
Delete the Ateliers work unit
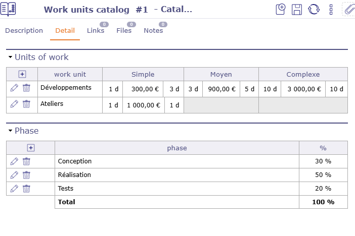tap(26, 104)
